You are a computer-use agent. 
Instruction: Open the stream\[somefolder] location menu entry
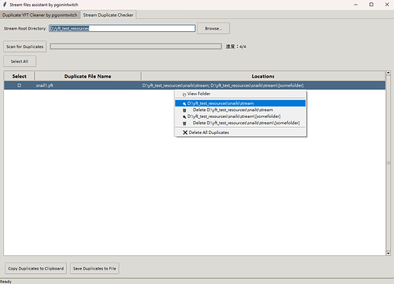click(240, 116)
